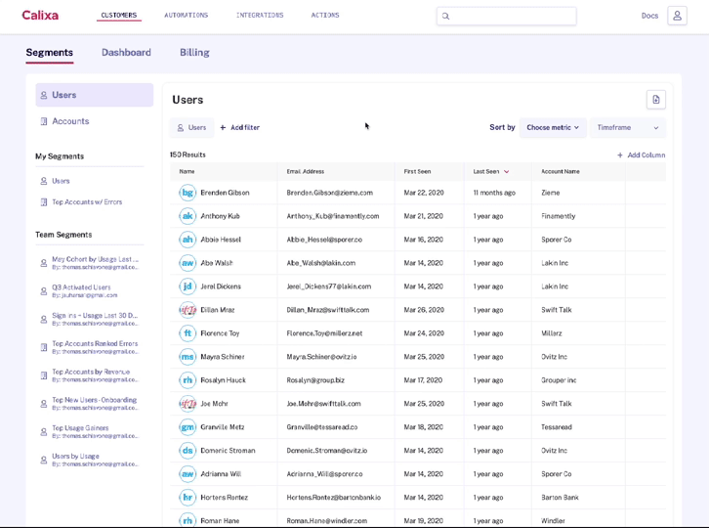
Task: Switch to the Billing tab
Action: tap(194, 53)
